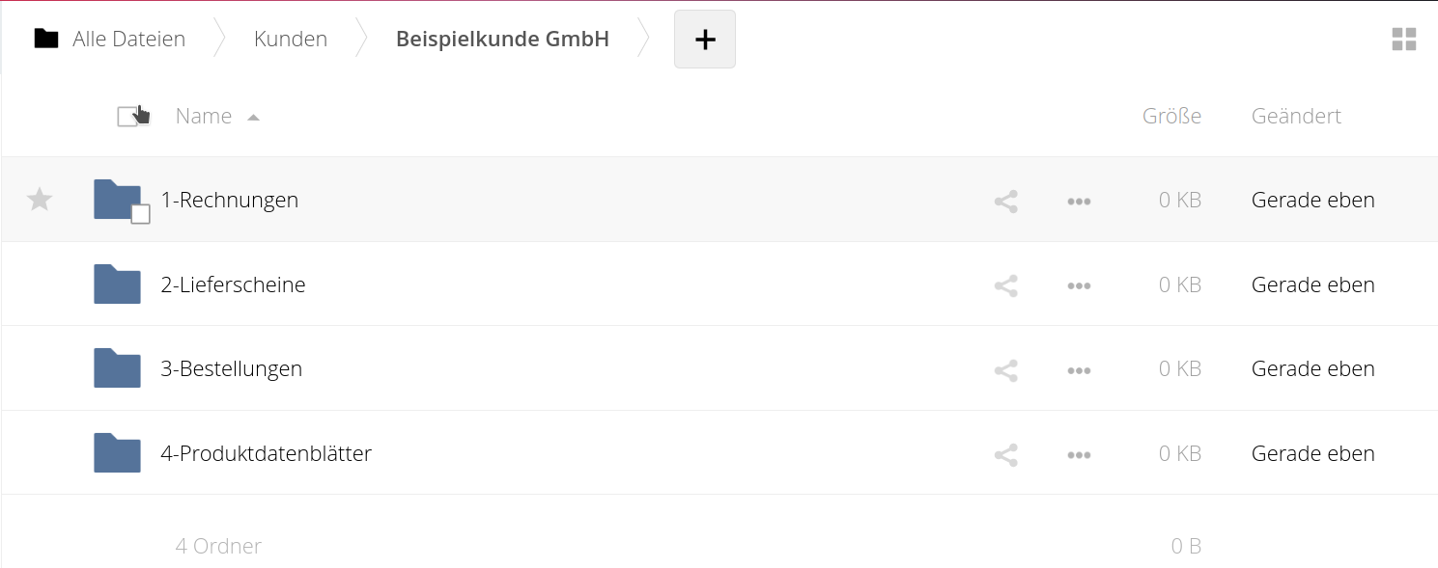1438x568 pixels.
Task: Sort by Größe column header
Action: tap(1171, 116)
